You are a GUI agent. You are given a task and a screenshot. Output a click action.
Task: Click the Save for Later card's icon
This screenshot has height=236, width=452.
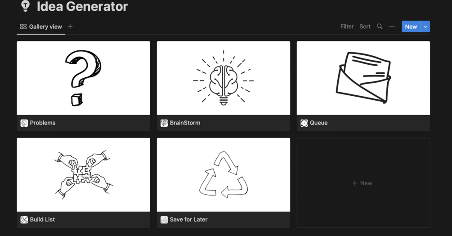(164, 220)
